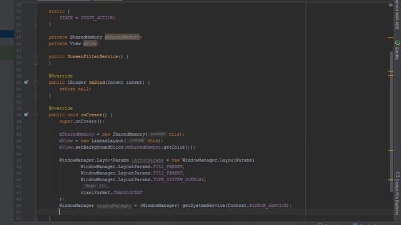Click the override gutter icon beside onCreate
This screenshot has width=401, height=225.
26,115
